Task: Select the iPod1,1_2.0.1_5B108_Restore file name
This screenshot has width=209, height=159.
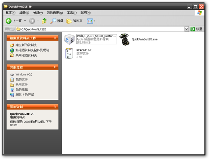Action: 96,36
